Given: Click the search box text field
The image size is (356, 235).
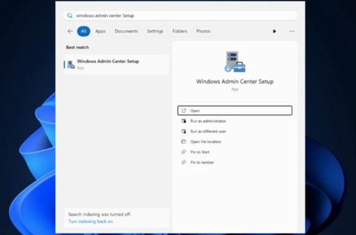Looking at the screenshot, I should [x=180, y=16].
